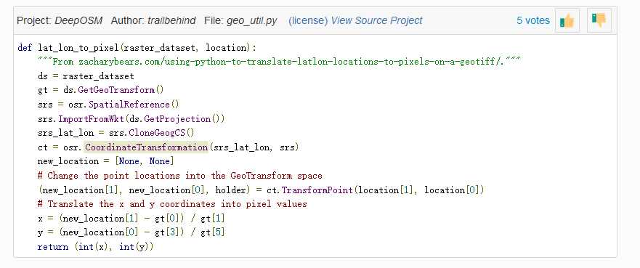Viewport: 640px width, 268px height.
Task: Click the GetProjection method call
Action: tap(177, 119)
